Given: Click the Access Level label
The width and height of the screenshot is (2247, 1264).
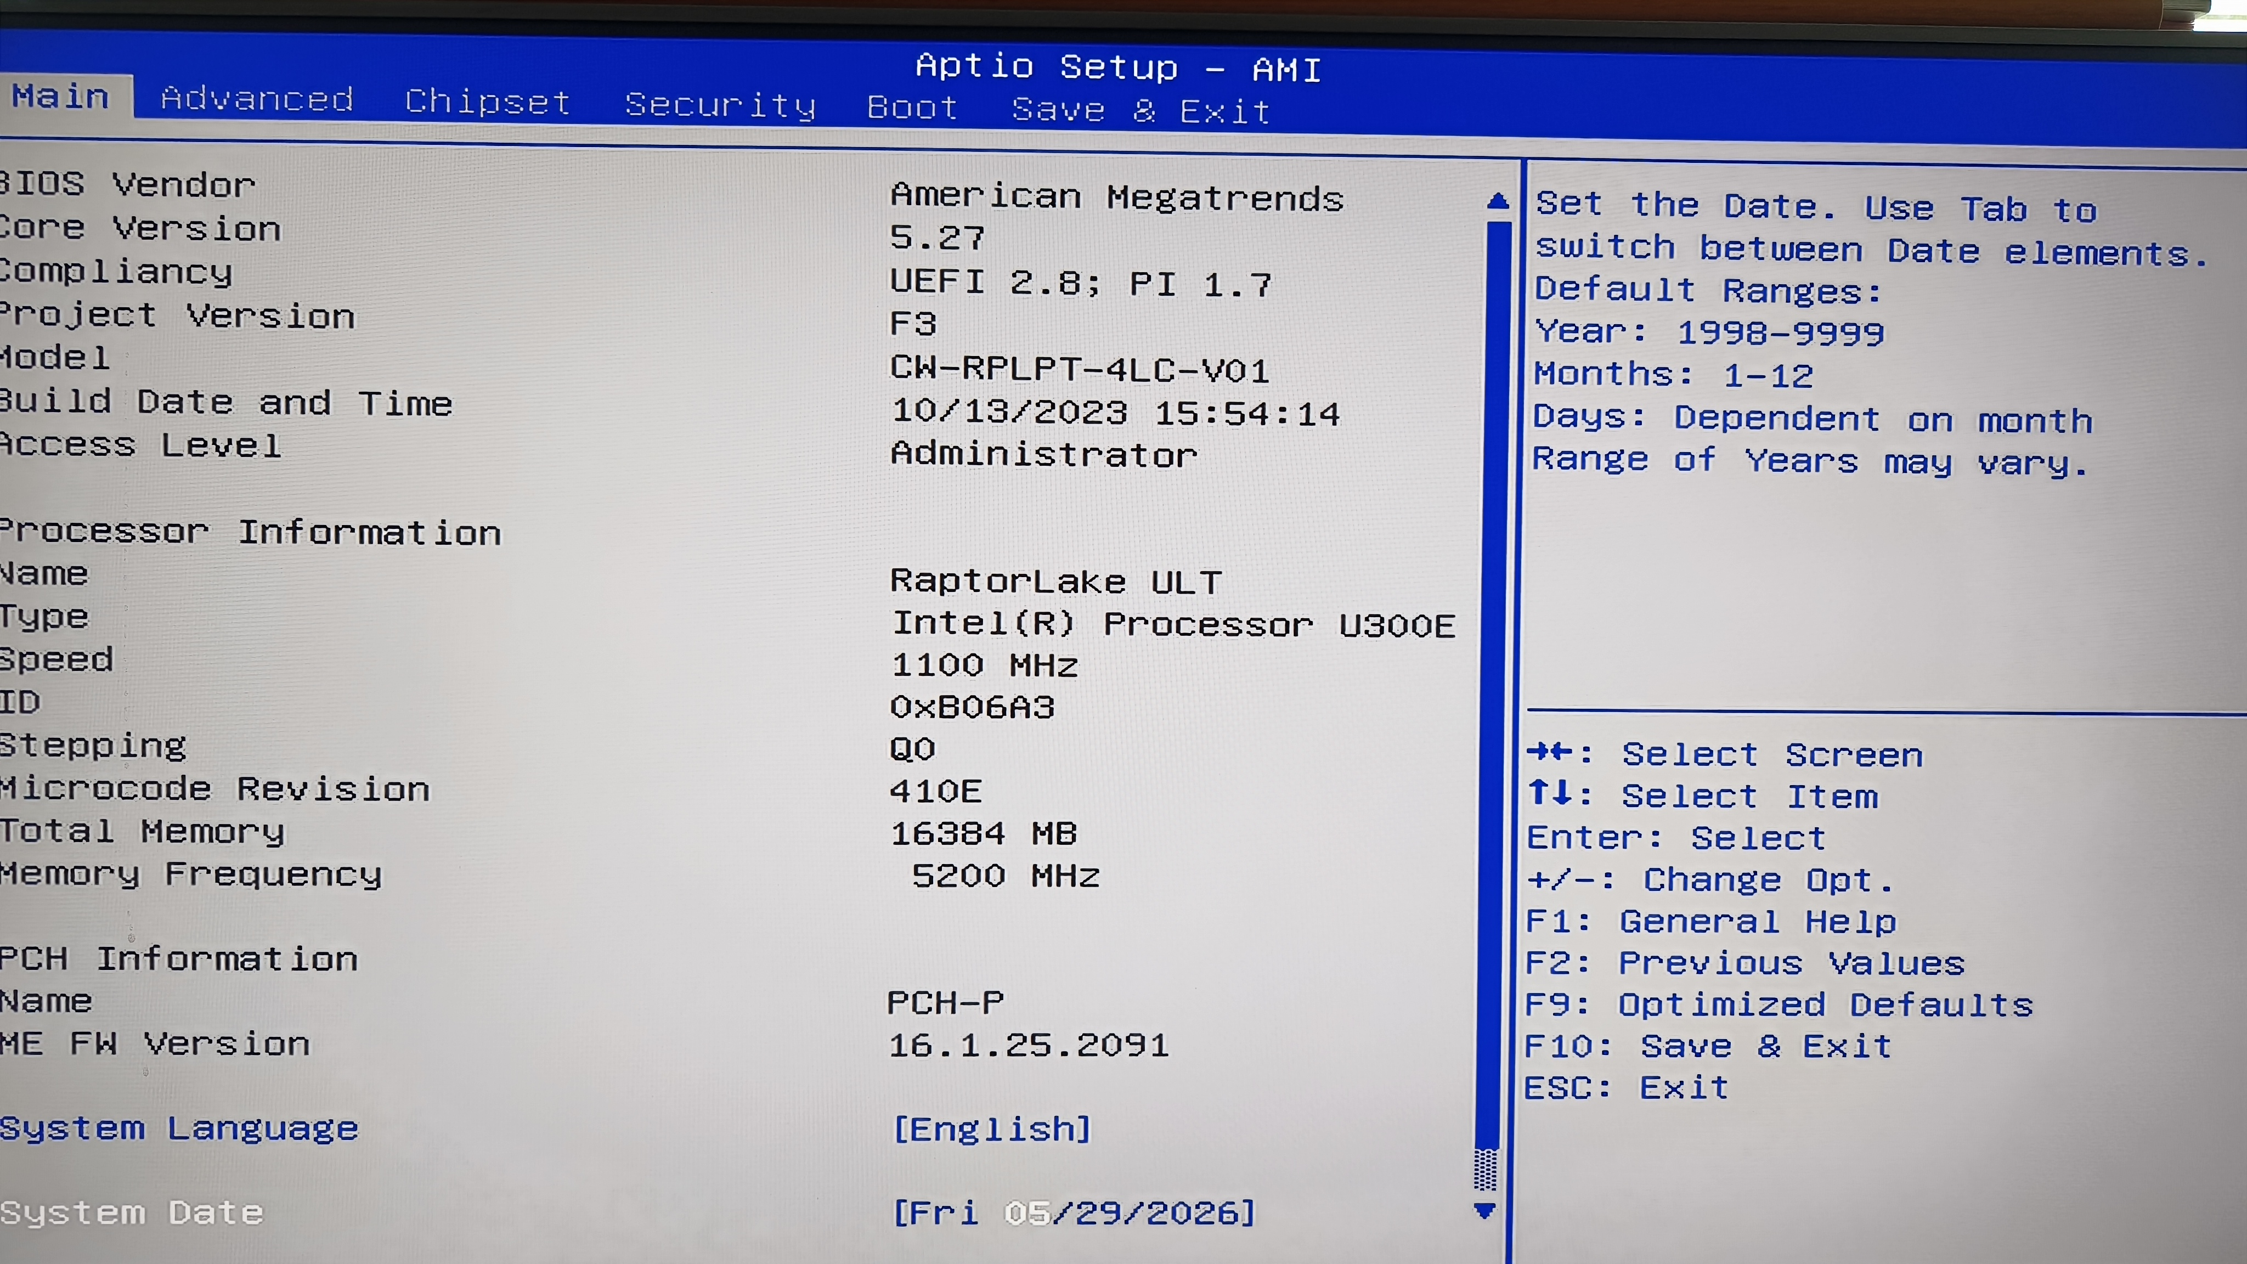Looking at the screenshot, I should pos(140,446).
